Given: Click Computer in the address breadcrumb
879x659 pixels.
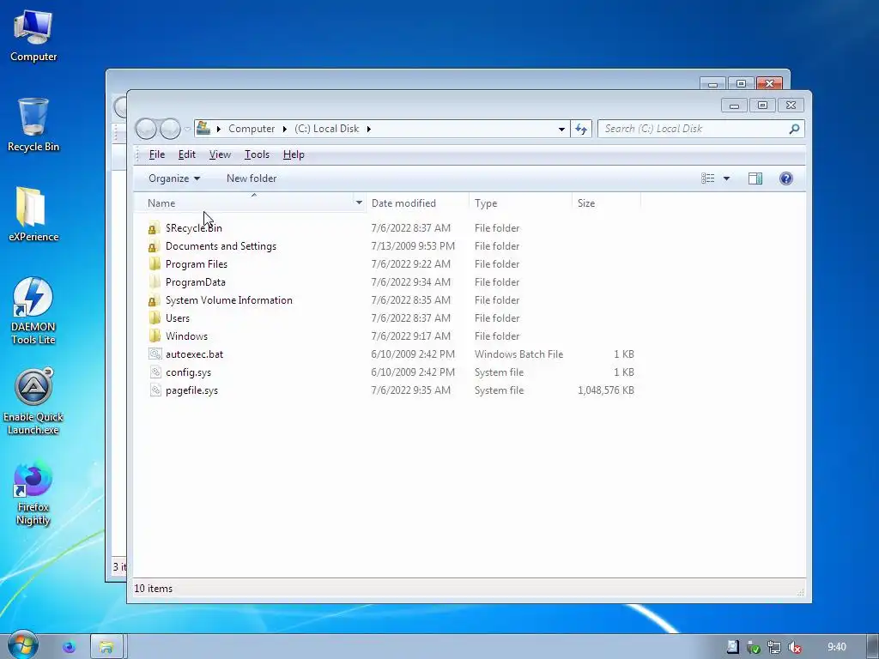Looking at the screenshot, I should click(252, 129).
